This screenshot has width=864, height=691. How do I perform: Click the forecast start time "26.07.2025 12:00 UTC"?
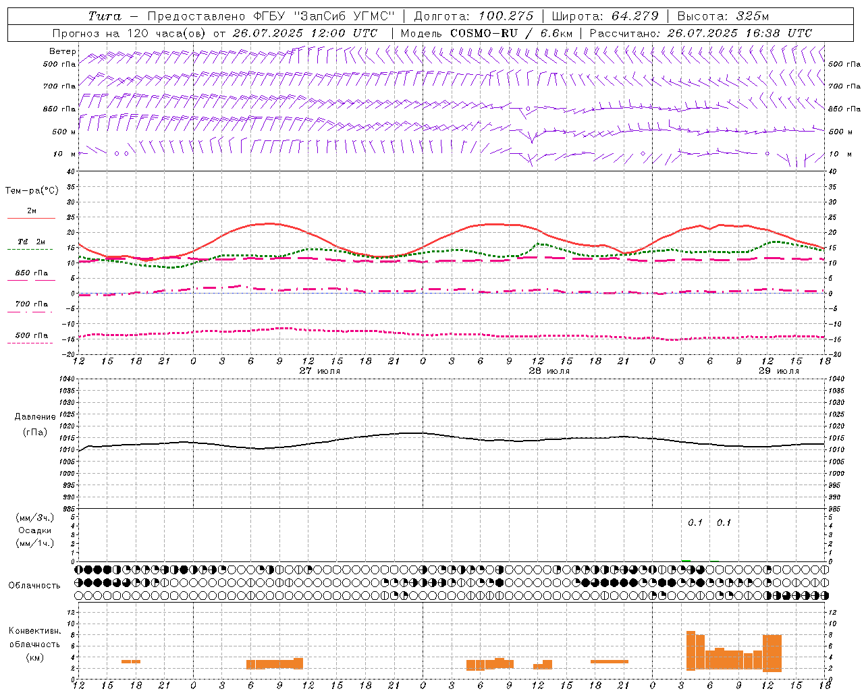click(304, 33)
